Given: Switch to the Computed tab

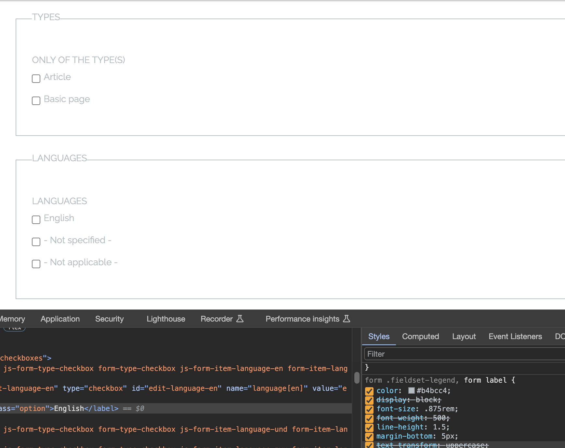Looking at the screenshot, I should click(420, 336).
